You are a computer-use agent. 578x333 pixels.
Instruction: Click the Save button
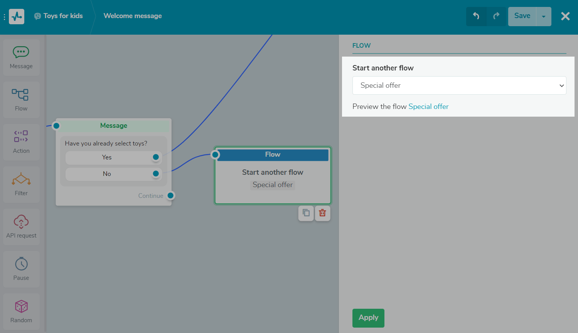(x=522, y=16)
